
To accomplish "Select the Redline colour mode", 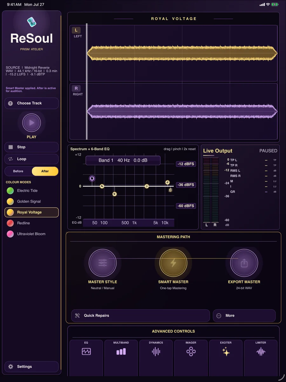I will click(x=31, y=223).
